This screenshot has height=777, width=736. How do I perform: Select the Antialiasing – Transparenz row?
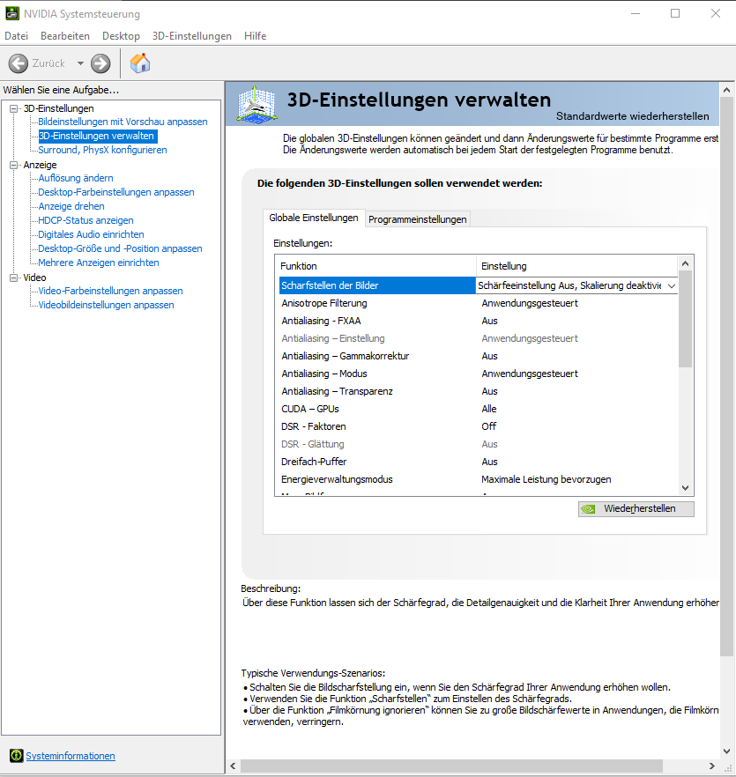[478, 391]
